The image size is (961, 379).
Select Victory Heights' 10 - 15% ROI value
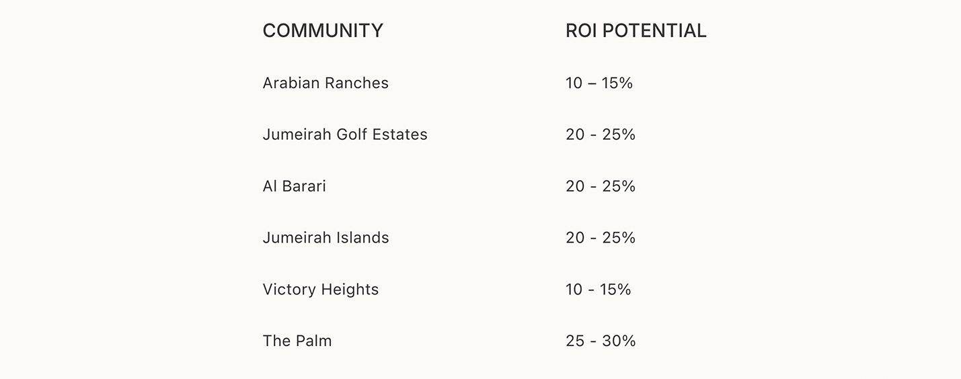(599, 290)
